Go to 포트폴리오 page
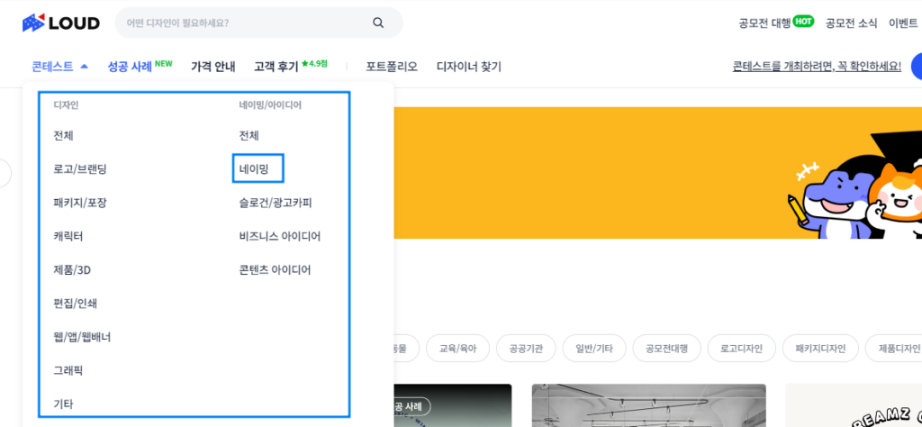 click(392, 67)
